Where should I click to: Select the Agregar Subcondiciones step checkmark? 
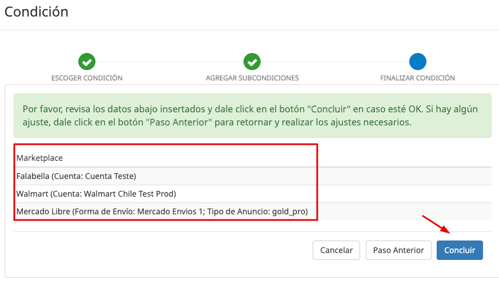click(x=252, y=62)
